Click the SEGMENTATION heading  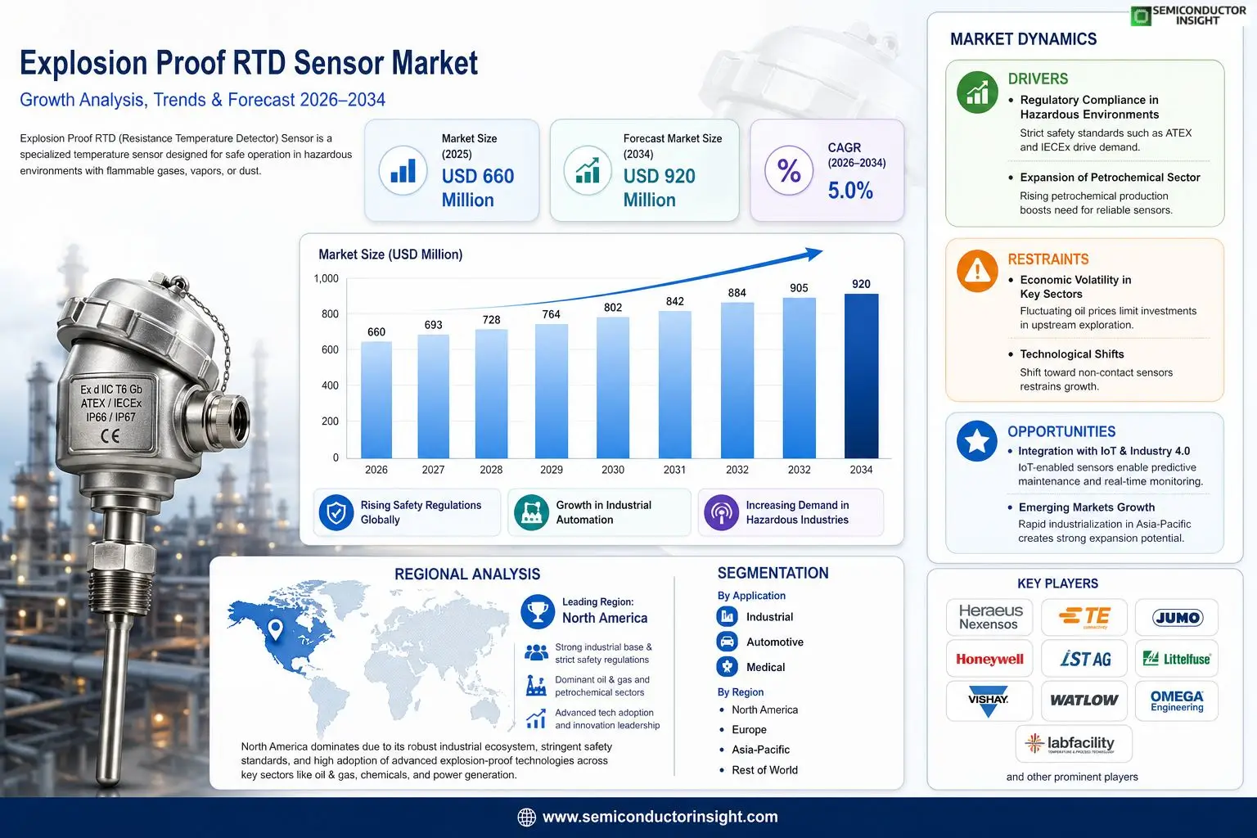coord(773,574)
